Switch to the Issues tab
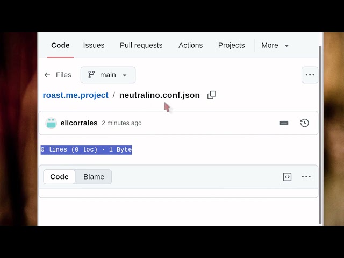Viewport: 344px width, 258px height. tap(94, 45)
